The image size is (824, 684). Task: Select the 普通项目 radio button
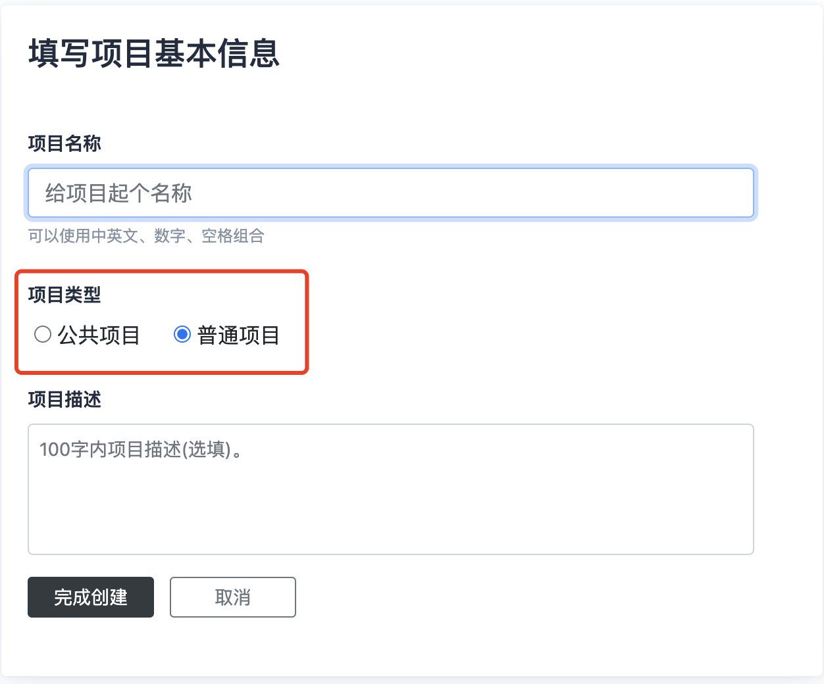[x=182, y=335]
